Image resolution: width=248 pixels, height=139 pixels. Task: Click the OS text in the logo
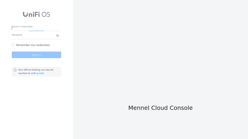[46, 14]
